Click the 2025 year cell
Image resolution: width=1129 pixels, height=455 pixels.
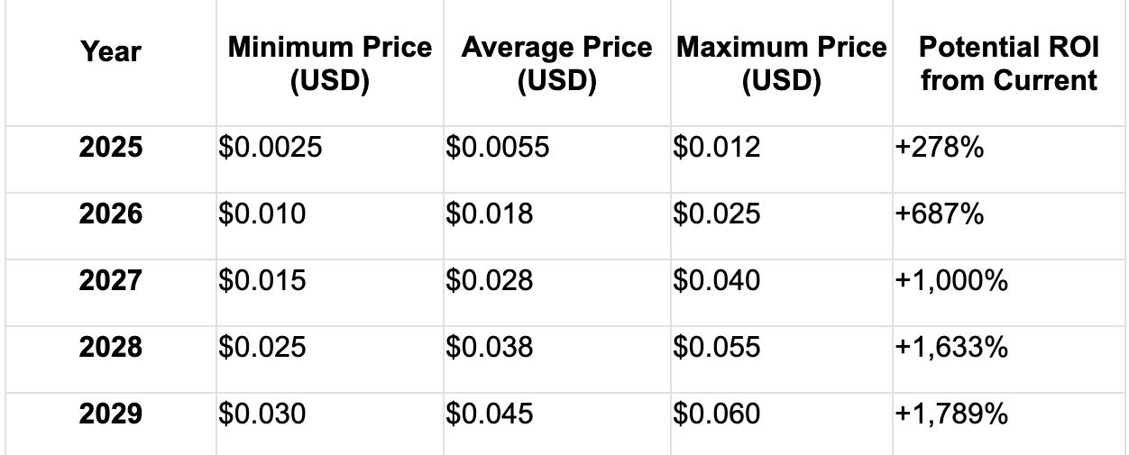click(110, 148)
